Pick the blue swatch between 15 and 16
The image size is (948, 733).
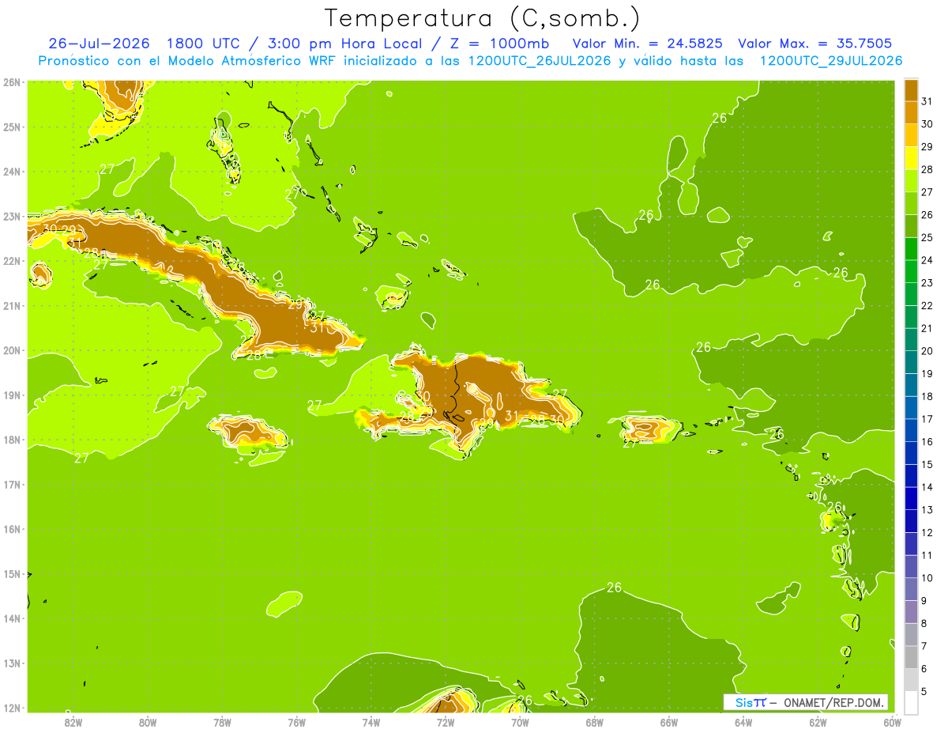click(x=911, y=452)
